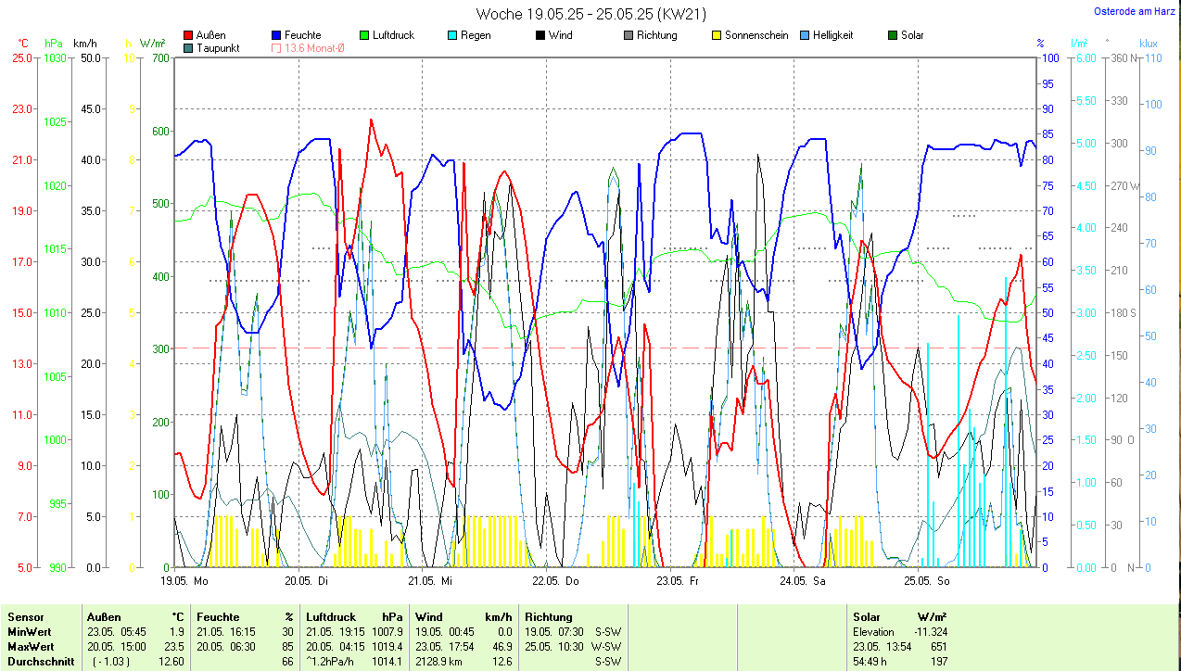Click the yellow Sonnenschein legend square
The image size is (1181, 671).
point(716,35)
